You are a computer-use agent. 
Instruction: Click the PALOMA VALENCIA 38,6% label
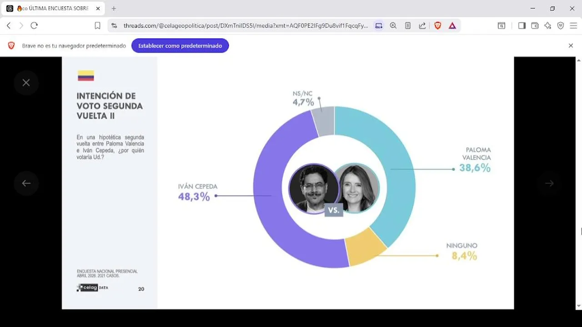[475, 160]
